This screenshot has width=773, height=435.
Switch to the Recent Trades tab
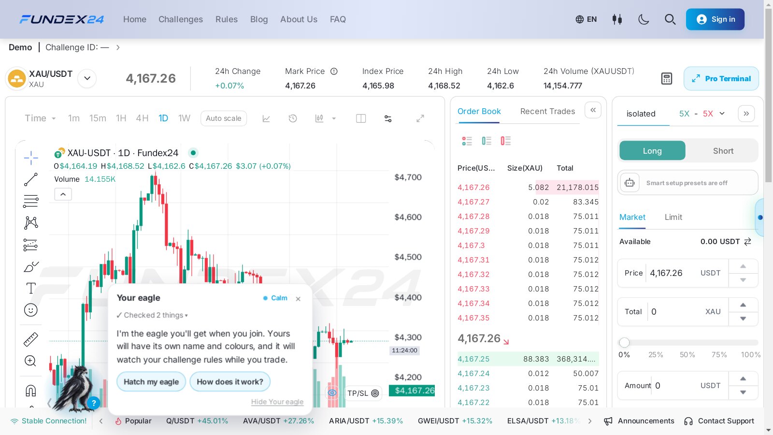[x=547, y=111]
